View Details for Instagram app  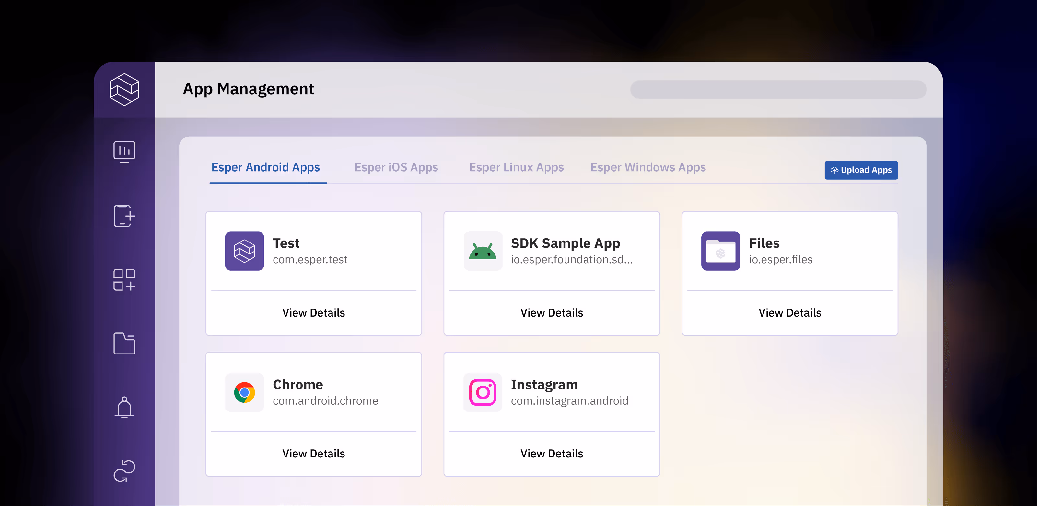[552, 453]
